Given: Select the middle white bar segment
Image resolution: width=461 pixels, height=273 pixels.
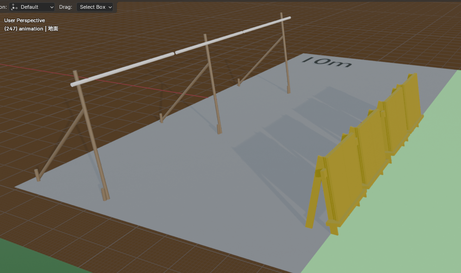Looking at the screenshot, I should pos(208,42).
